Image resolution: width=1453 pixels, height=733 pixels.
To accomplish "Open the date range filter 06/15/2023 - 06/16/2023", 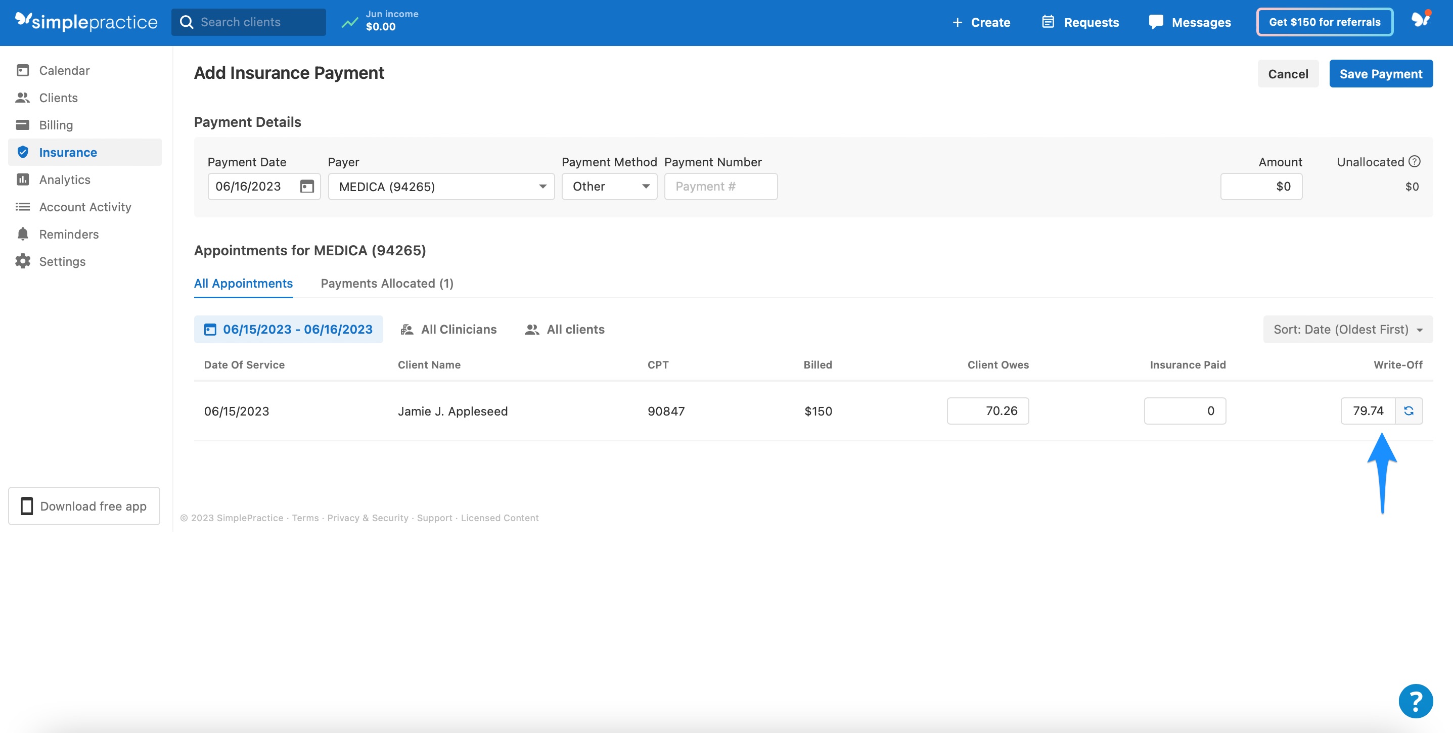I will (288, 329).
